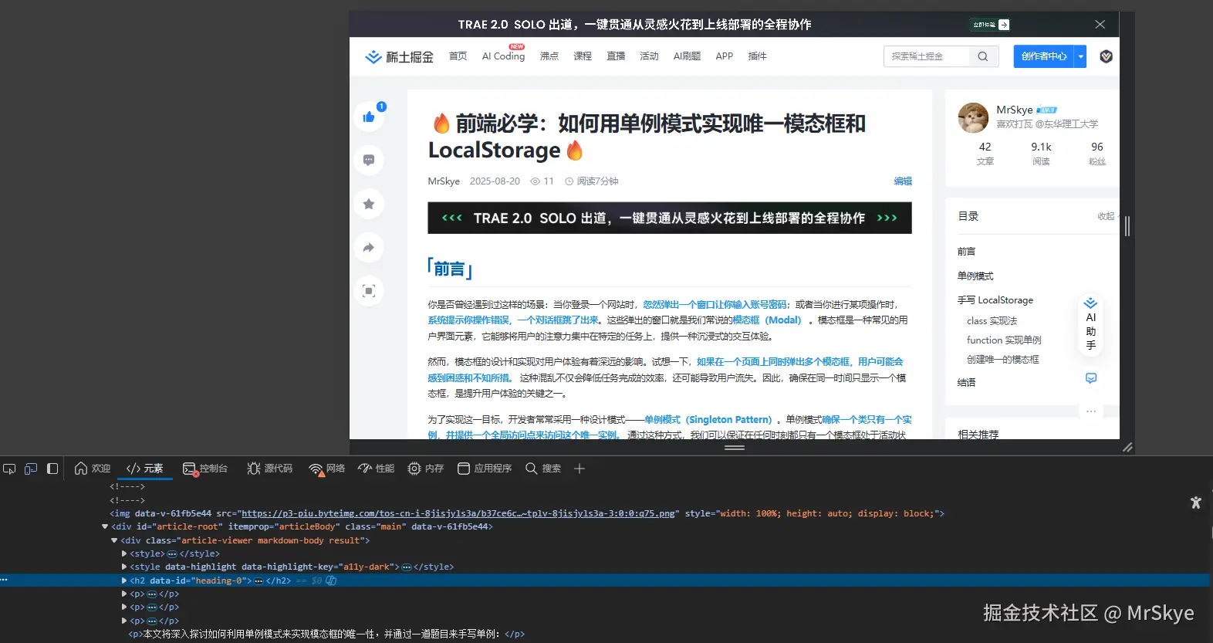Close the TRAE 2.0 top banner
This screenshot has width=1213, height=643.
(x=1100, y=25)
